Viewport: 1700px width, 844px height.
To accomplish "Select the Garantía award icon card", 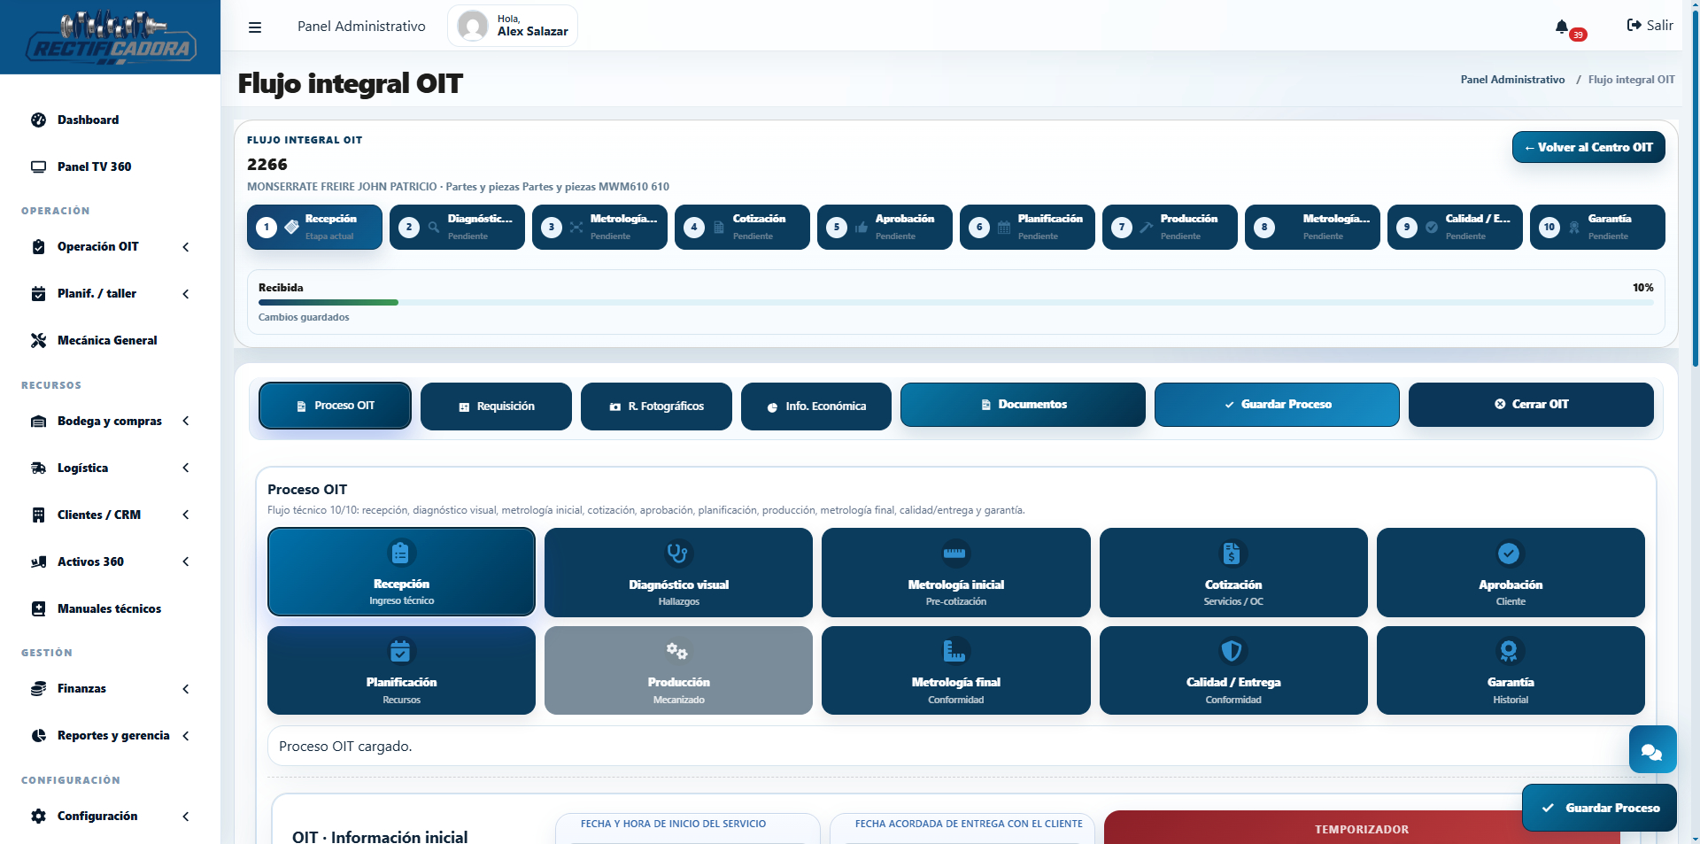I will [1510, 670].
